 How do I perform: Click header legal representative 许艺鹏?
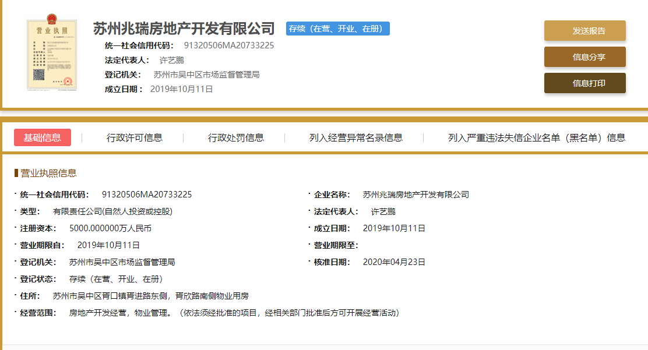[171, 61]
